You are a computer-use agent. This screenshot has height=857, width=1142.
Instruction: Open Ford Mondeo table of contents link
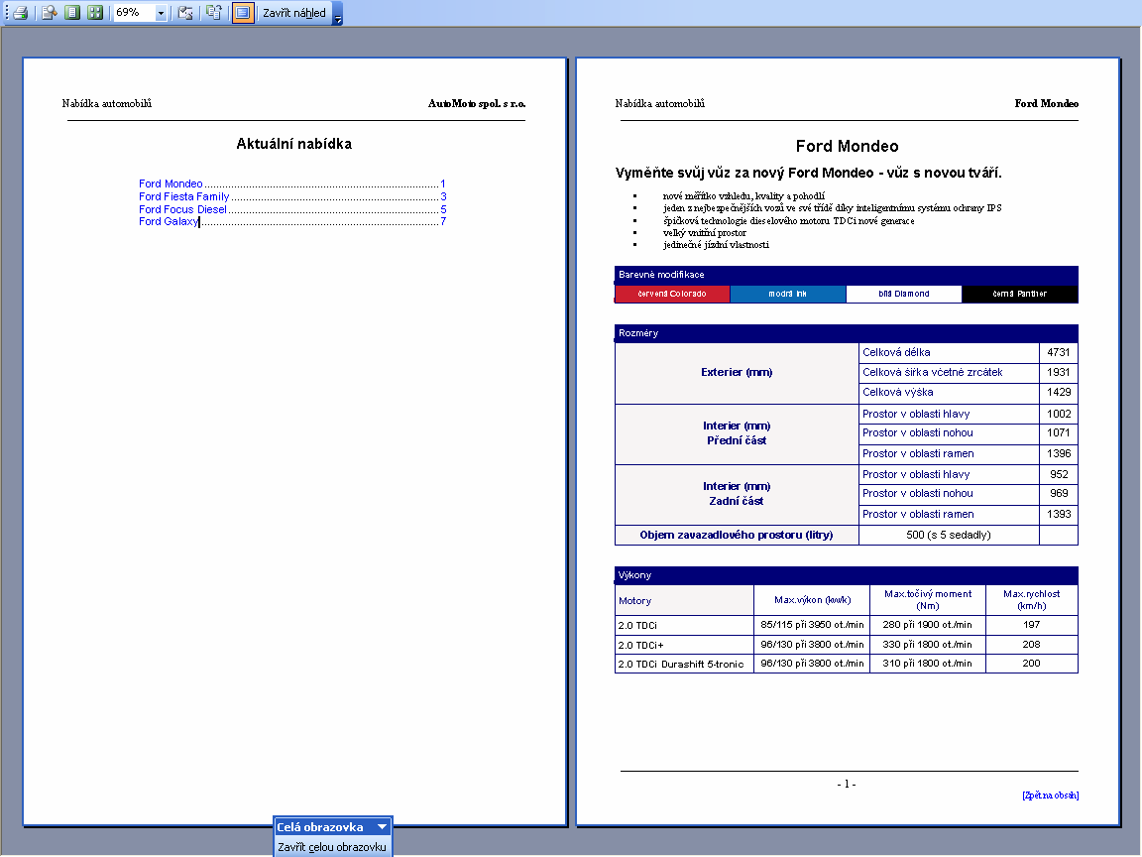pos(292,184)
